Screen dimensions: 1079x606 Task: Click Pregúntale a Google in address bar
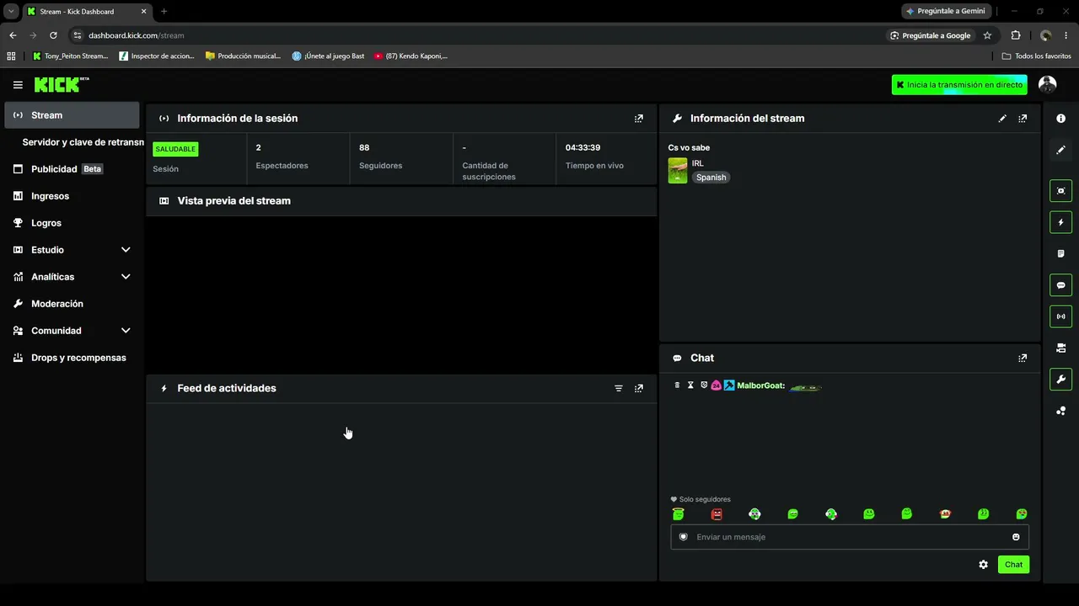930,35
